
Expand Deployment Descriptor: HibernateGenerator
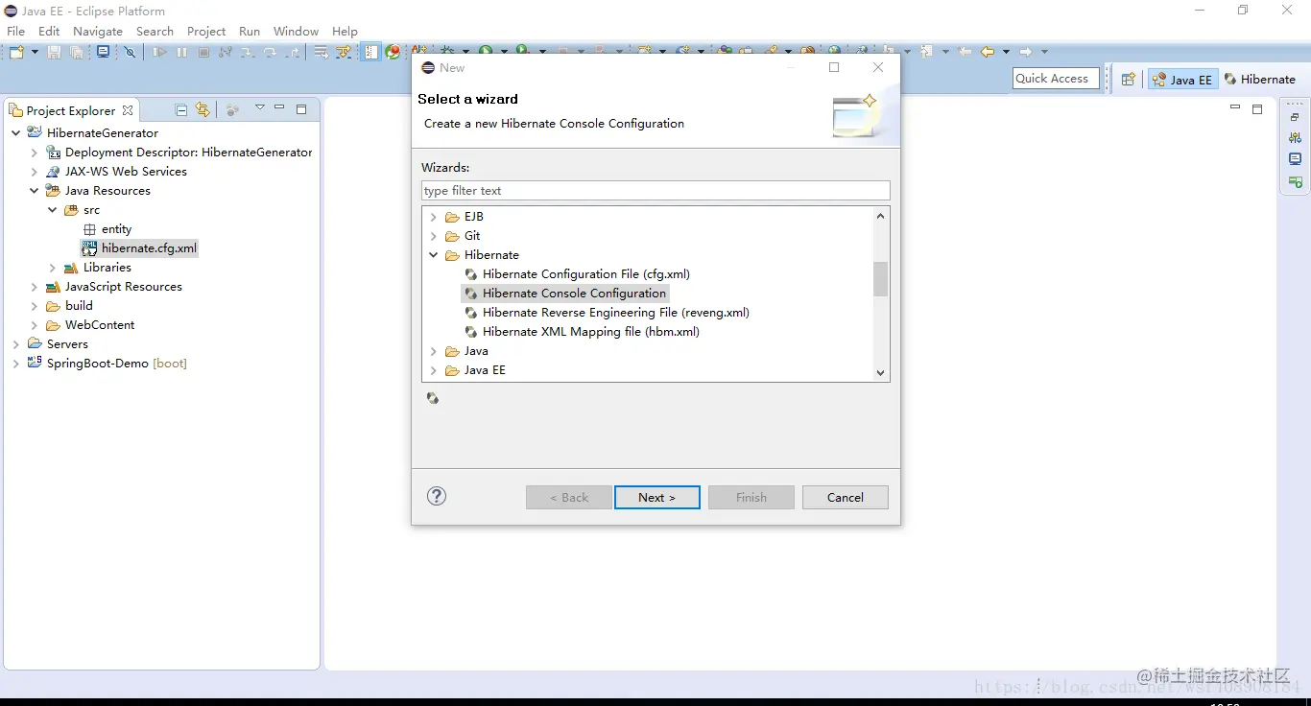click(35, 153)
